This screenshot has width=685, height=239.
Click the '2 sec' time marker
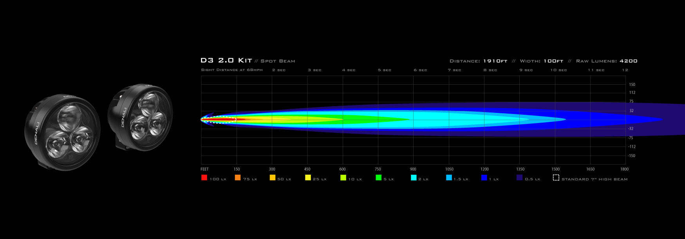pyautogui.click(x=279, y=70)
